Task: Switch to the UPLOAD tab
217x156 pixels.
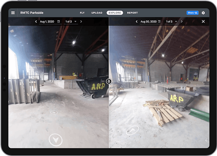Action: click(x=97, y=13)
